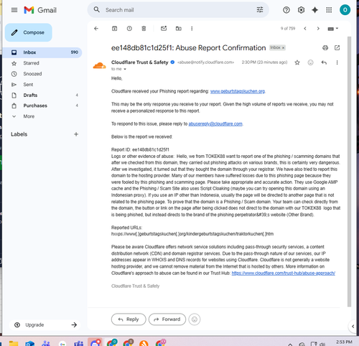Click the Gmail logo
The height and width of the screenshot is (346, 359).
(40, 10)
